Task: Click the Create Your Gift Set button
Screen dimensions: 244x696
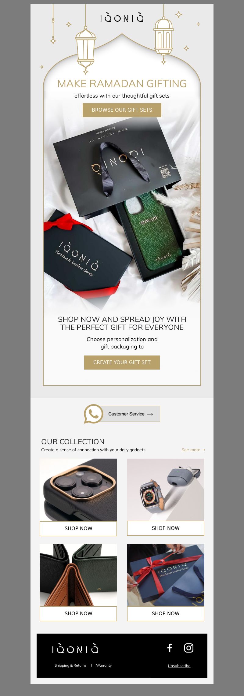Action: click(x=122, y=363)
